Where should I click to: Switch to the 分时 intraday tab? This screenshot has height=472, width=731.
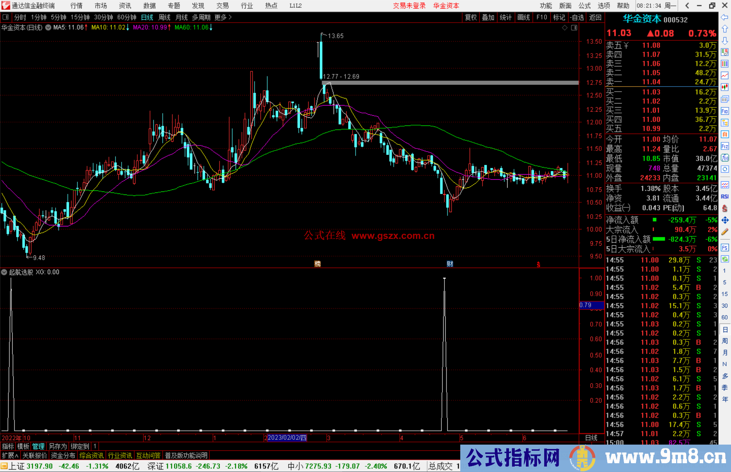[x=20, y=17]
